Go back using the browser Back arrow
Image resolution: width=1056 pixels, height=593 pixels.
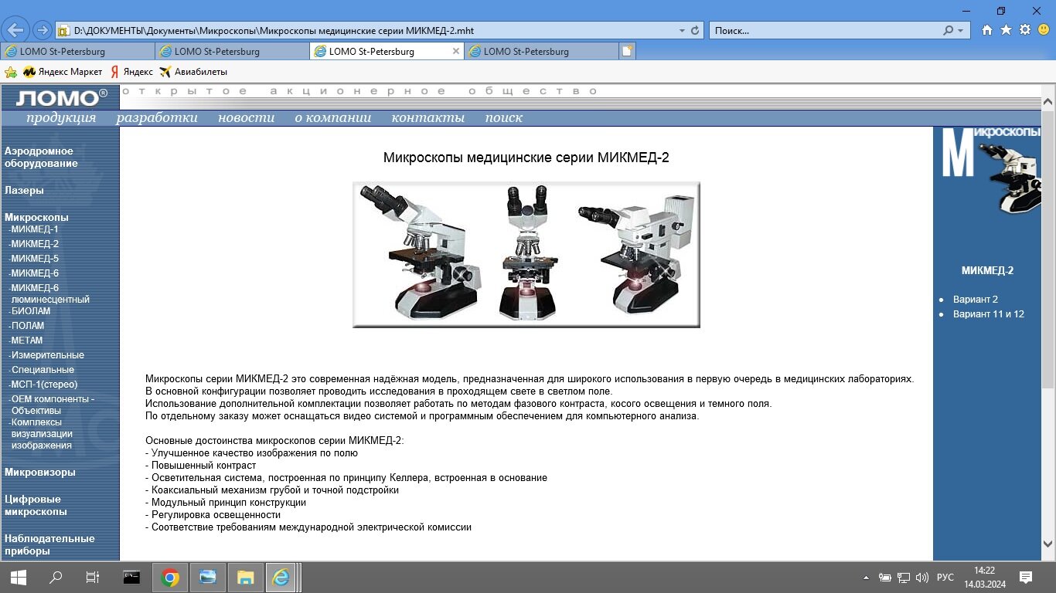(15, 30)
